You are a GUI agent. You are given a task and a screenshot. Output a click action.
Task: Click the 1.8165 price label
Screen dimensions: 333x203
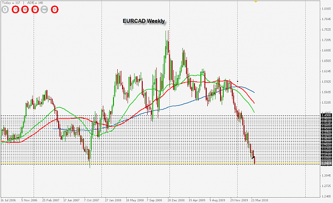click(327, 9)
